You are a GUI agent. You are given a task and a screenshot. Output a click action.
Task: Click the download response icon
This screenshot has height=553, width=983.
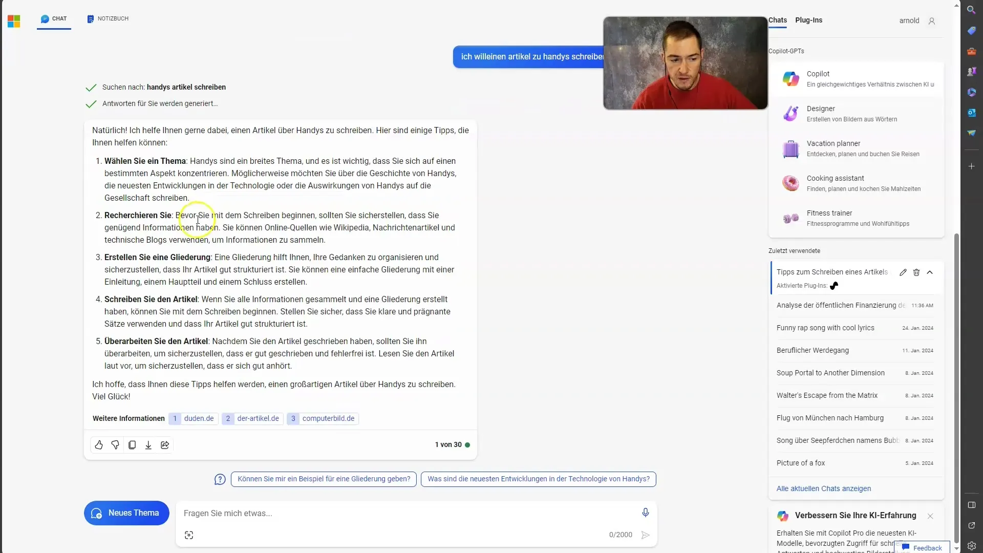[x=148, y=445]
